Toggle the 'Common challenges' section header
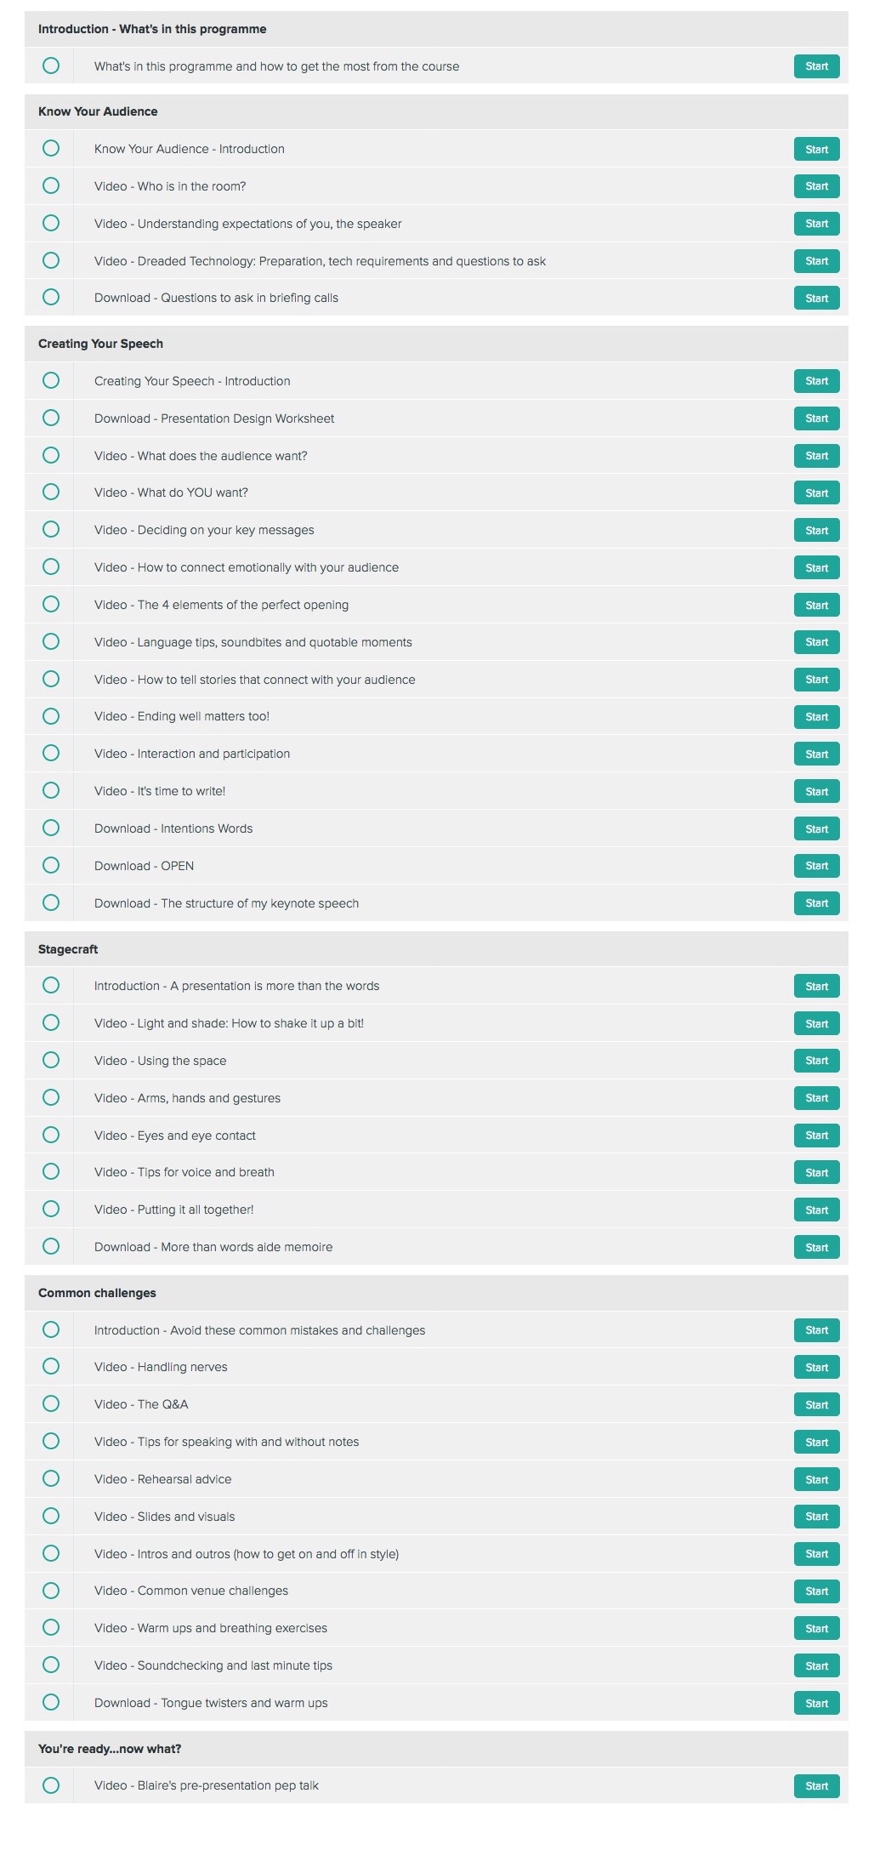The image size is (874, 1850). [436, 1293]
